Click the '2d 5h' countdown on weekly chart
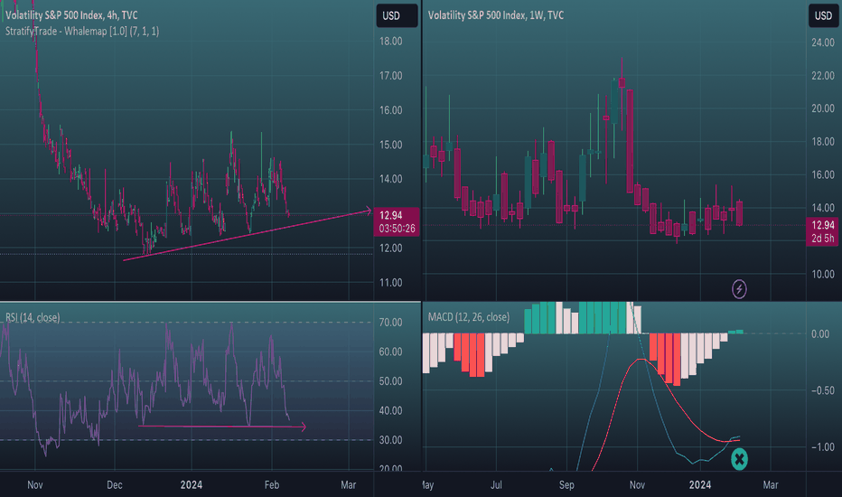 click(823, 238)
